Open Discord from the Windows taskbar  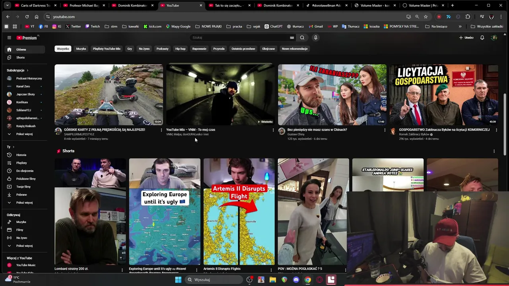tap(296, 280)
